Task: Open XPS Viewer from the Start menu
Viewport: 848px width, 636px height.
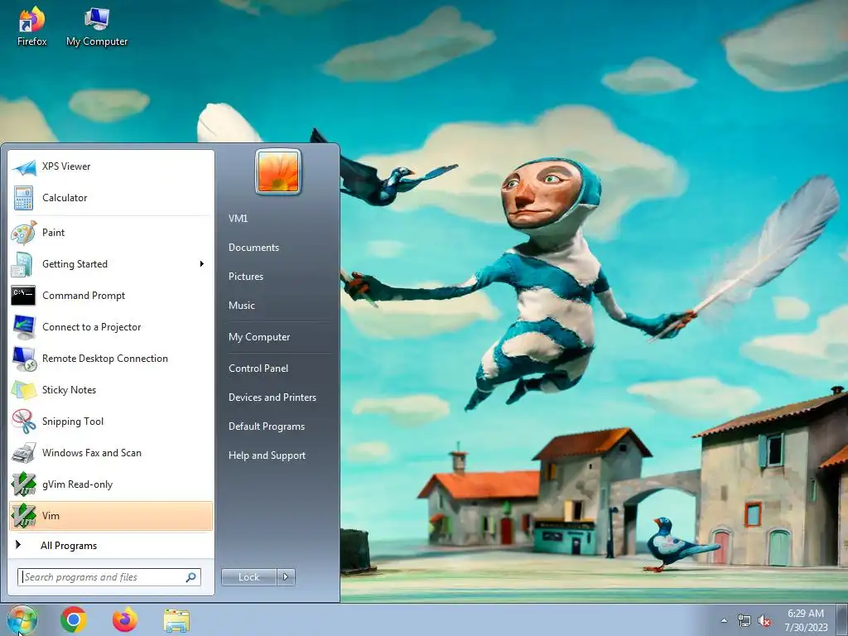Action: [x=111, y=166]
